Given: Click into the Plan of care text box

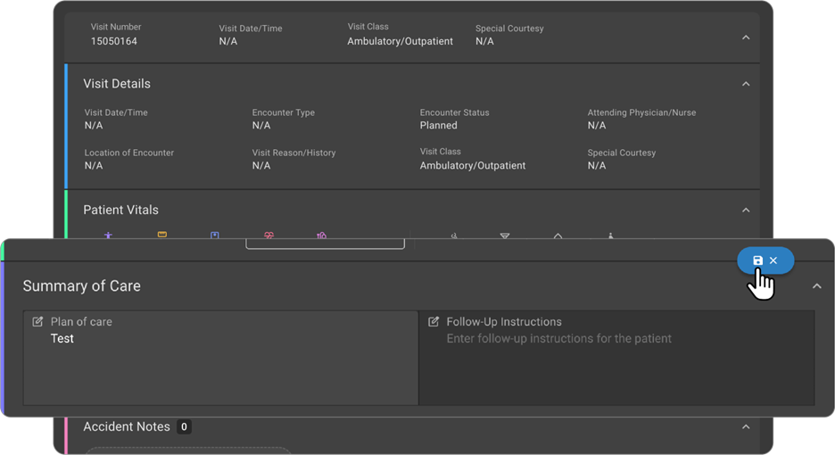Looking at the screenshot, I should pos(219,366).
